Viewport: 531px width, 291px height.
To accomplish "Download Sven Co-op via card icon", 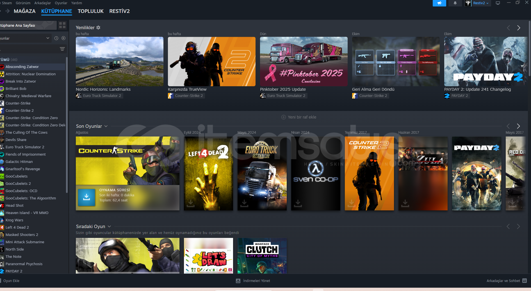I will coord(298,203).
